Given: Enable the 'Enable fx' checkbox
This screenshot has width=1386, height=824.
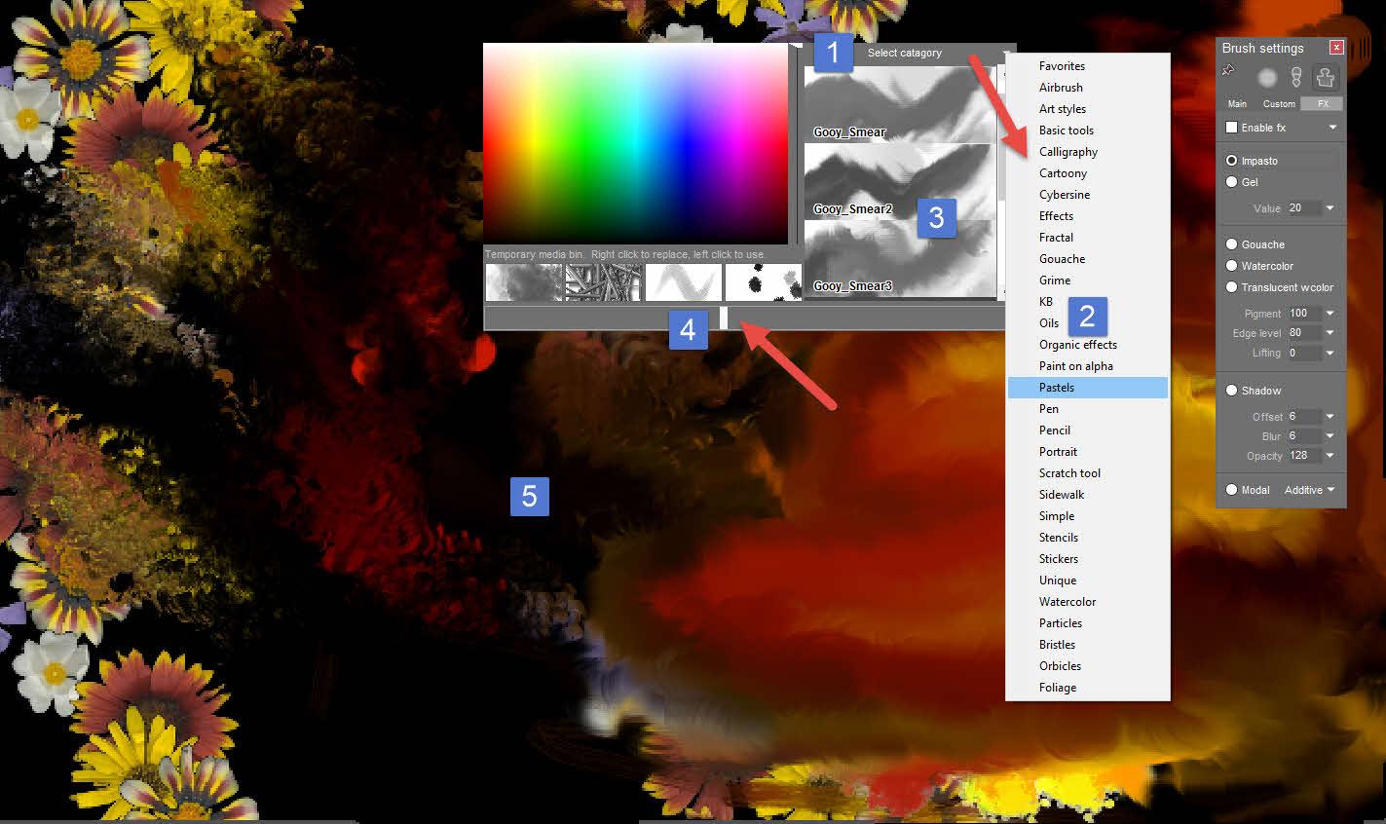Looking at the screenshot, I should pos(1232,128).
